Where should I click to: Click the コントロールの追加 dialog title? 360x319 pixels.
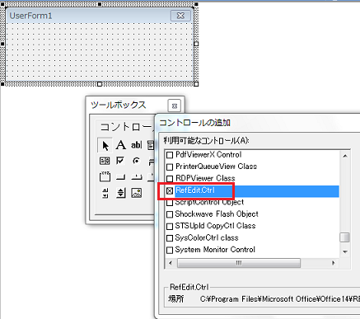tap(194, 123)
